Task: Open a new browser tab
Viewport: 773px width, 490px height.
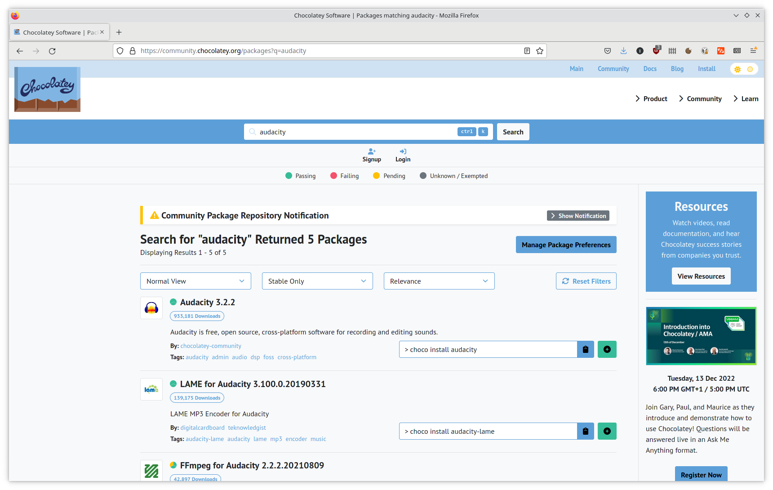Action: coord(119,32)
